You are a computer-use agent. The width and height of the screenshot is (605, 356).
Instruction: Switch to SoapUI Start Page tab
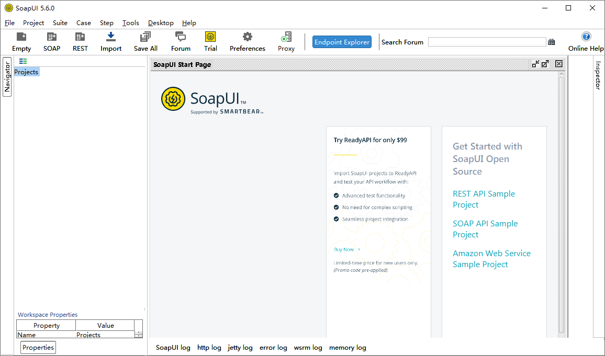click(x=182, y=64)
